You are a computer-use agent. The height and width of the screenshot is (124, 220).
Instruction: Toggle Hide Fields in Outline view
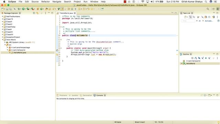[199, 58]
